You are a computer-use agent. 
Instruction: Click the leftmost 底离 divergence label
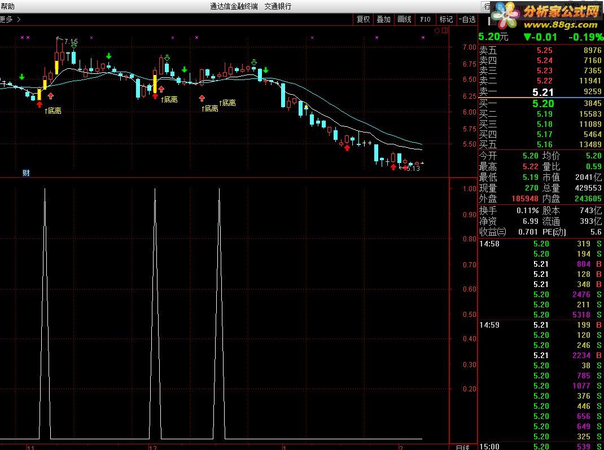[53, 111]
